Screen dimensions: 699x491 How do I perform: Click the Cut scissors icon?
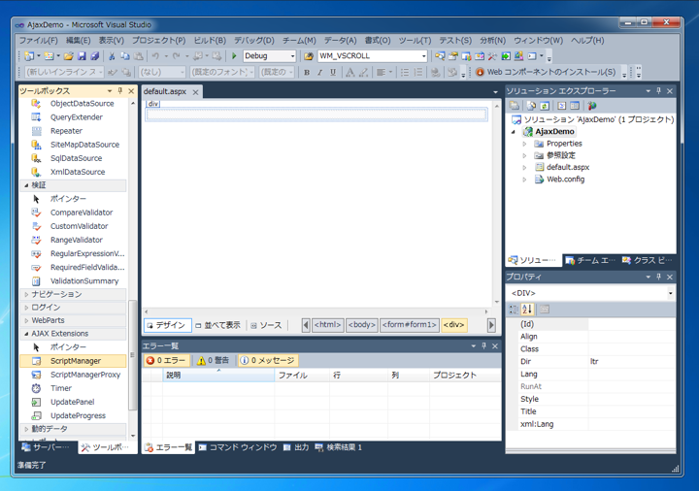[x=112, y=56]
